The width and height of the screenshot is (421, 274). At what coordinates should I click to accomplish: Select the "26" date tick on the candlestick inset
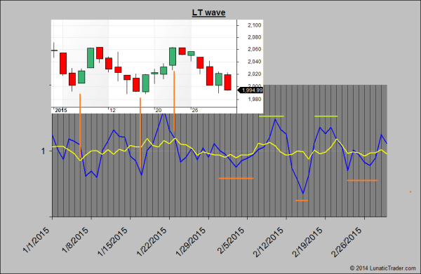195,111
